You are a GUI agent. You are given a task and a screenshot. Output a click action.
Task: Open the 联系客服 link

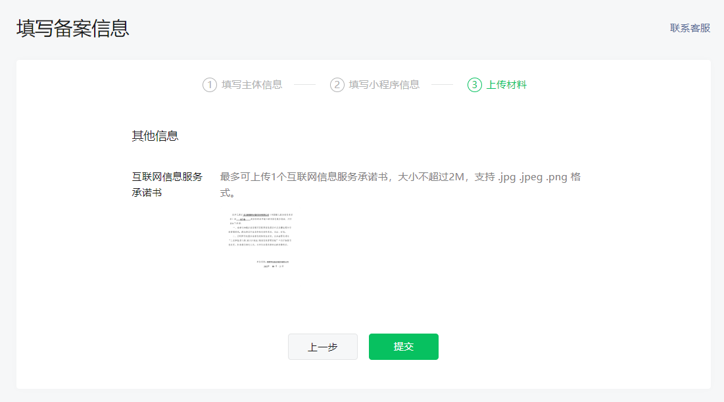coord(690,28)
